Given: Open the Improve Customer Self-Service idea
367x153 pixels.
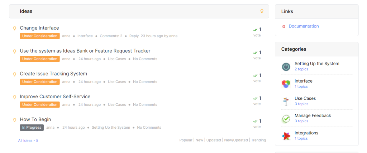Looking at the screenshot, I should click(x=55, y=97).
